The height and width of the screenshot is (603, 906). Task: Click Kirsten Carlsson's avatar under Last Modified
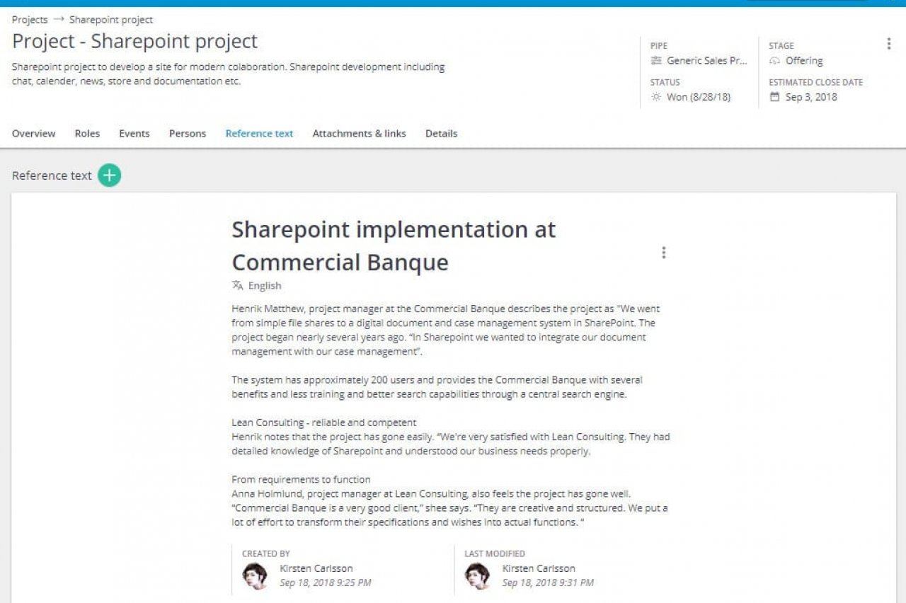coord(477,576)
